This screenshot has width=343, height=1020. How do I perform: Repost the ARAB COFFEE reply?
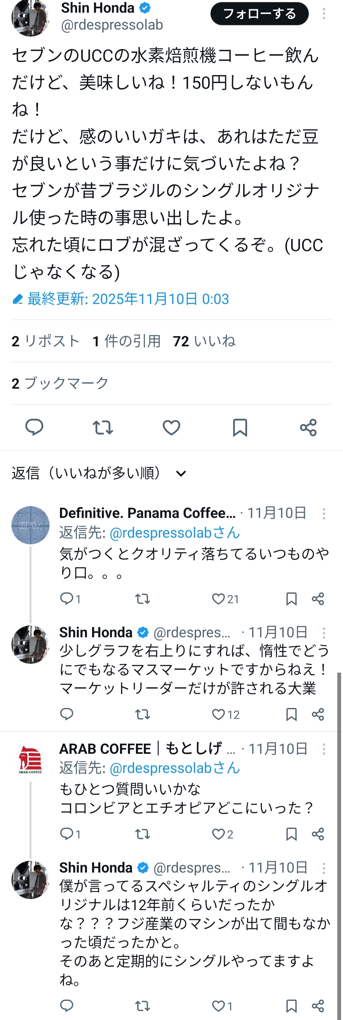[x=142, y=834]
